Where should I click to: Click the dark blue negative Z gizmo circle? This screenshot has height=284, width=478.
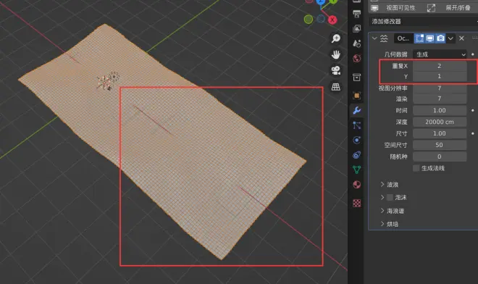[321, 19]
